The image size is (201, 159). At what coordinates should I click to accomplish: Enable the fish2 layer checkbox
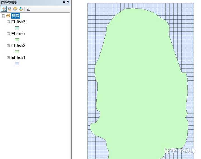point(13,45)
